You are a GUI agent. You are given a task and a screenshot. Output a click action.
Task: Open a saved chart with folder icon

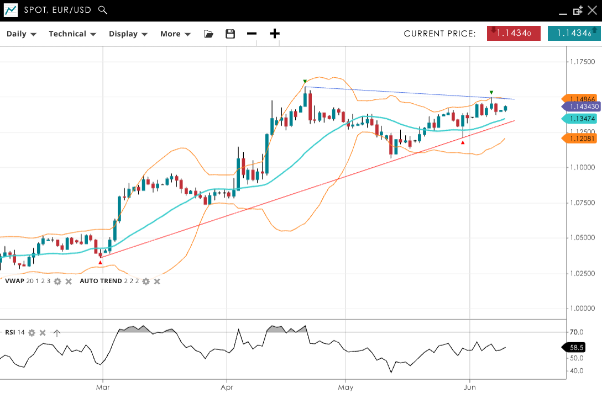point(208,34)
